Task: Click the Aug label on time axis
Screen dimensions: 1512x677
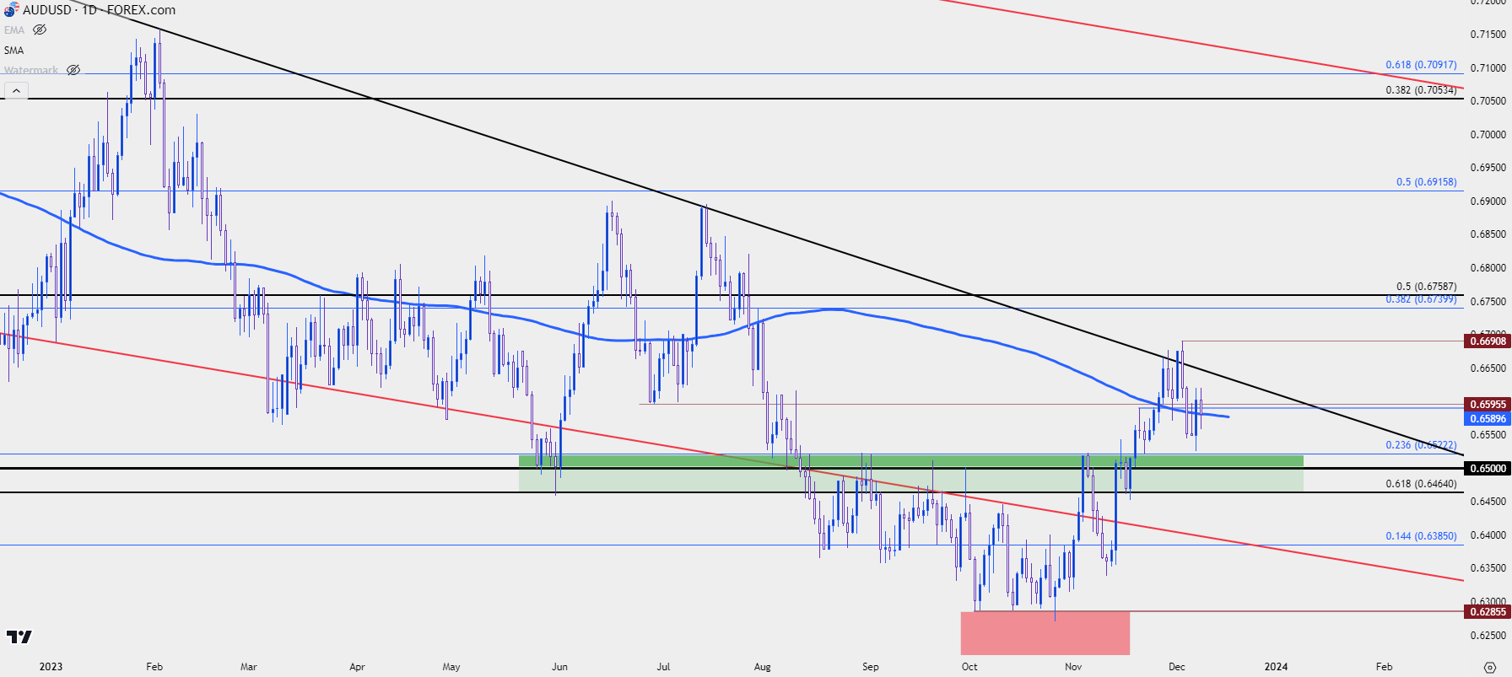Action: click(x=762, y=667)
